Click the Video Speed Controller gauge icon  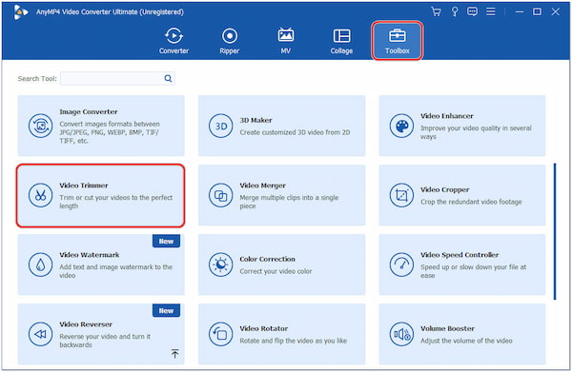coord(401,264)
